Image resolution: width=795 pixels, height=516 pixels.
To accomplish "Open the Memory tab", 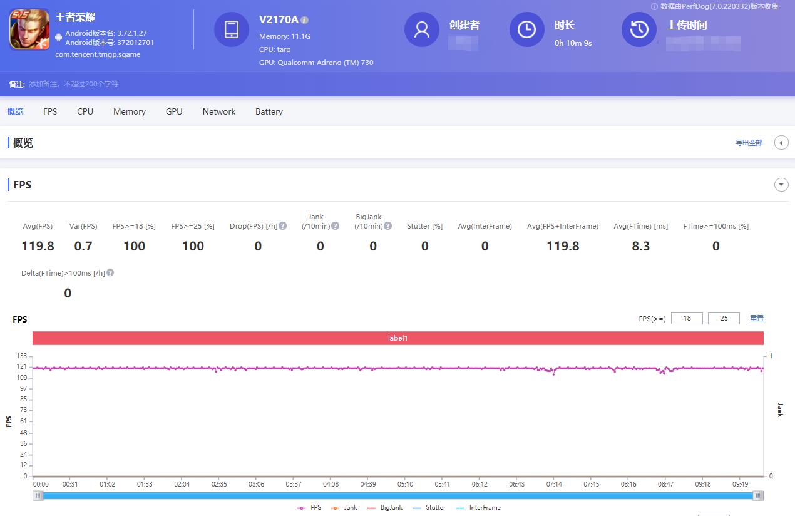I will click(129, 111).
